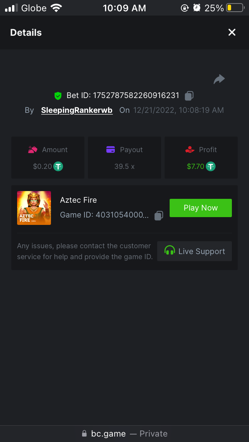Close the Details panel

coord(232,32)
